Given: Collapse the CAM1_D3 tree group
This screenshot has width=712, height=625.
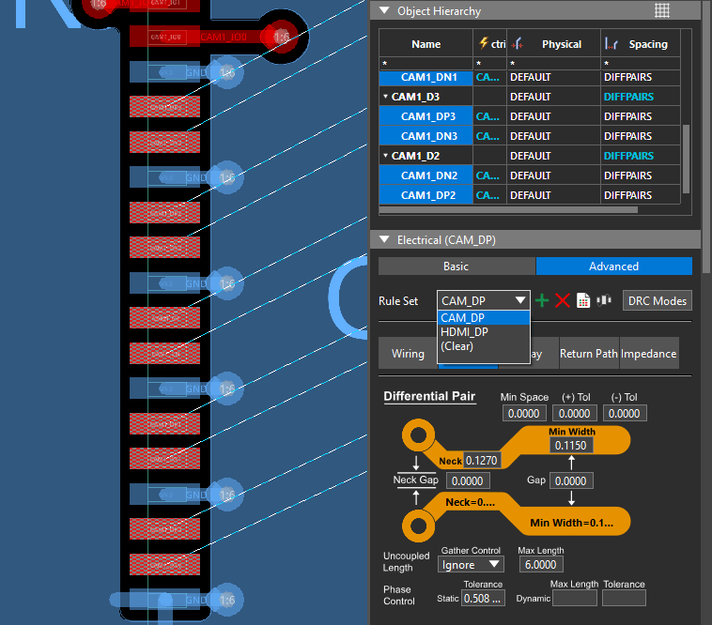Looking at the screenshot, I should (386, 97).
